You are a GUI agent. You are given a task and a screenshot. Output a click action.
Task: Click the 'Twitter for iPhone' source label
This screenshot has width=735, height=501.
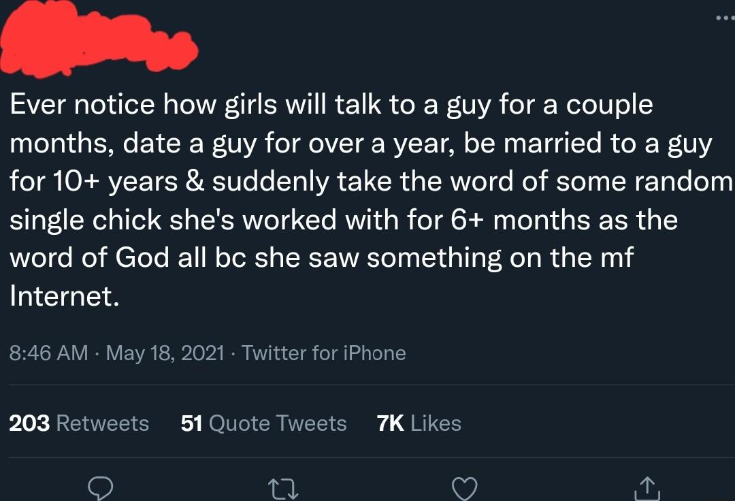325,353
